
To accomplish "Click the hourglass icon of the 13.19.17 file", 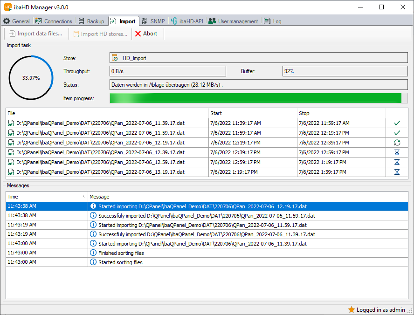I will click(x=397, y=172).
